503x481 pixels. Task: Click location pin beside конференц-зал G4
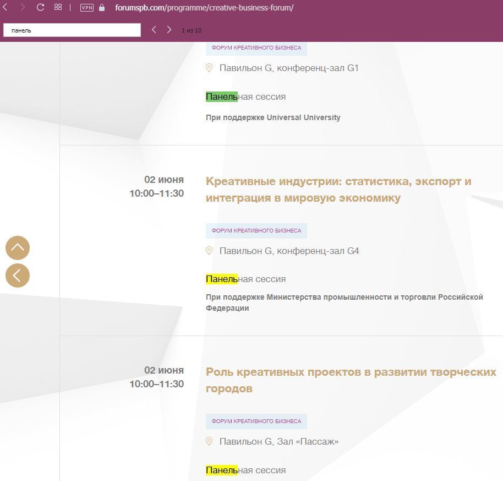pyautogui.click(x=209, y=251)
